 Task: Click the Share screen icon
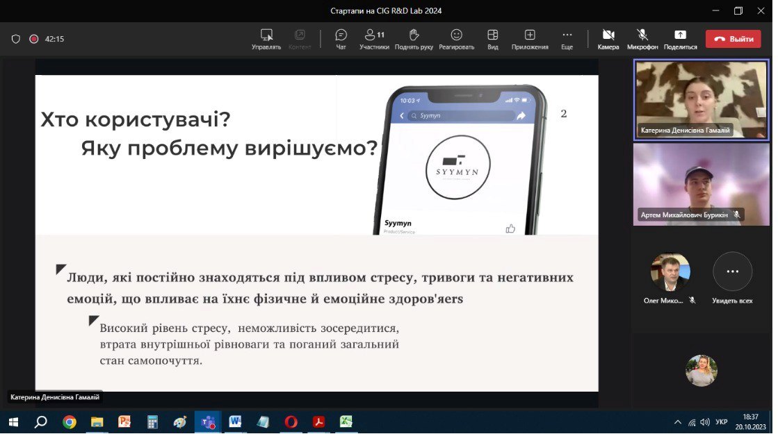680,39
